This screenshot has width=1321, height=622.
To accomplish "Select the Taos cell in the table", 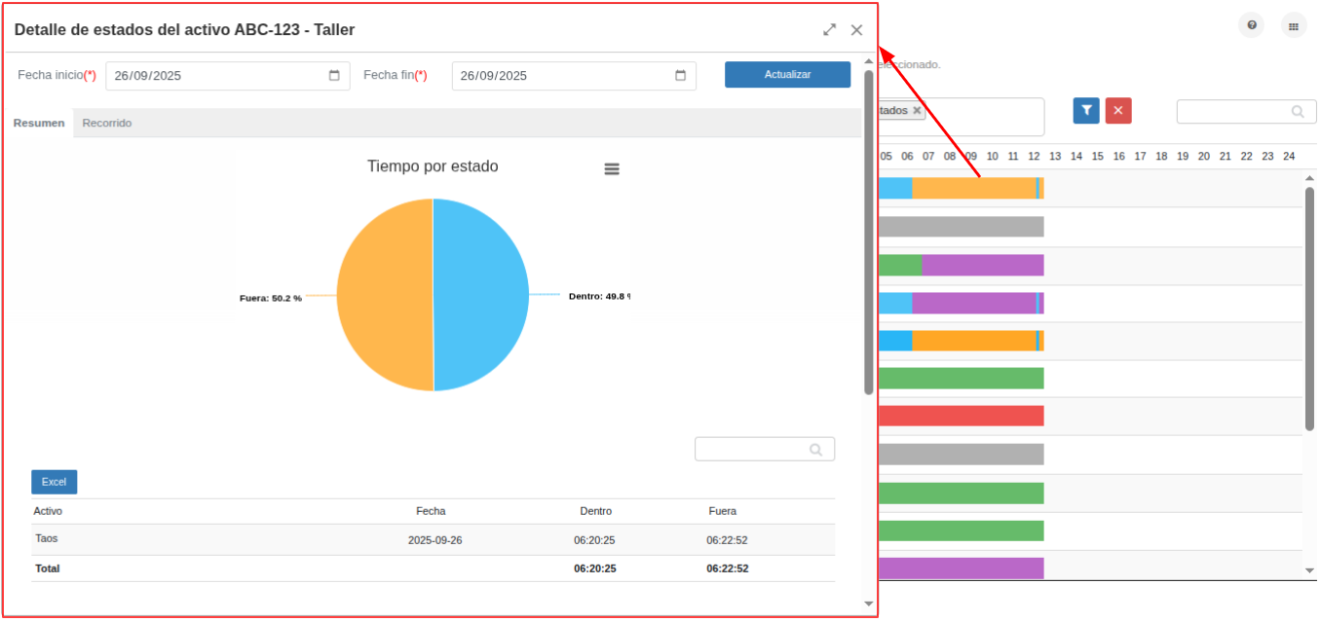I will tap(47, 538).
